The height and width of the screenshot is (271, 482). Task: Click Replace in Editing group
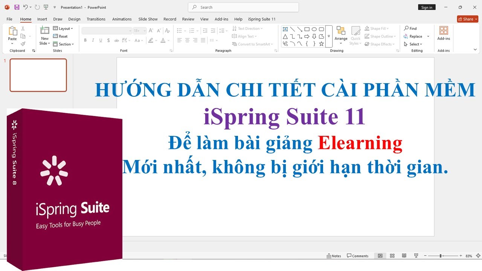413,37
